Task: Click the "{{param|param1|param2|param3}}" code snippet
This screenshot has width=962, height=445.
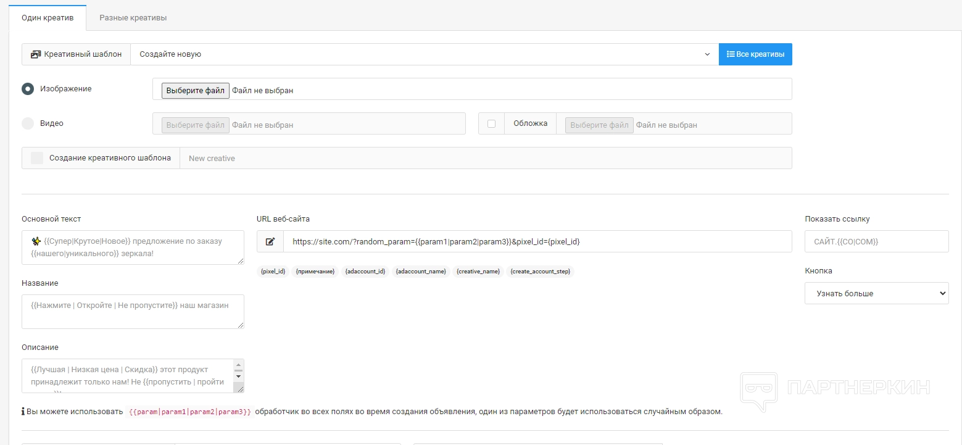Action: click(x=189, y=412)
